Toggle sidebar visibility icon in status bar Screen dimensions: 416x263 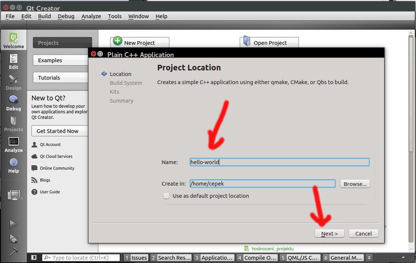coord(34,257)
